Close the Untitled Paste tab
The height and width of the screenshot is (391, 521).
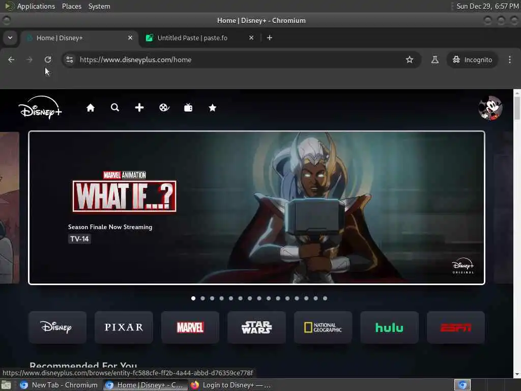pos(251,38)
